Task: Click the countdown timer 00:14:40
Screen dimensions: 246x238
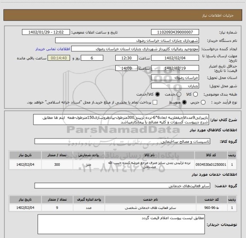Action: pyautogui.click(x=59, y=58)
